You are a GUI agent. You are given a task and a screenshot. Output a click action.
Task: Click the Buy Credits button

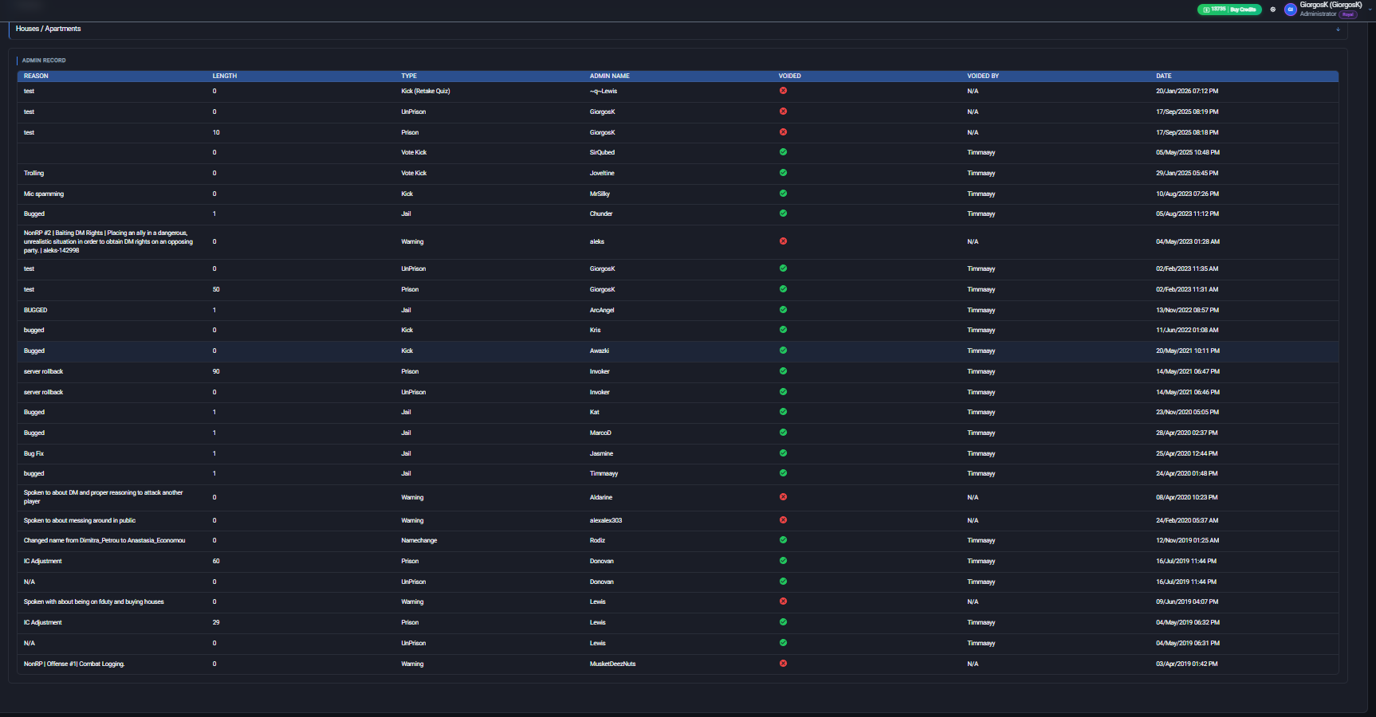point(1243,10)
